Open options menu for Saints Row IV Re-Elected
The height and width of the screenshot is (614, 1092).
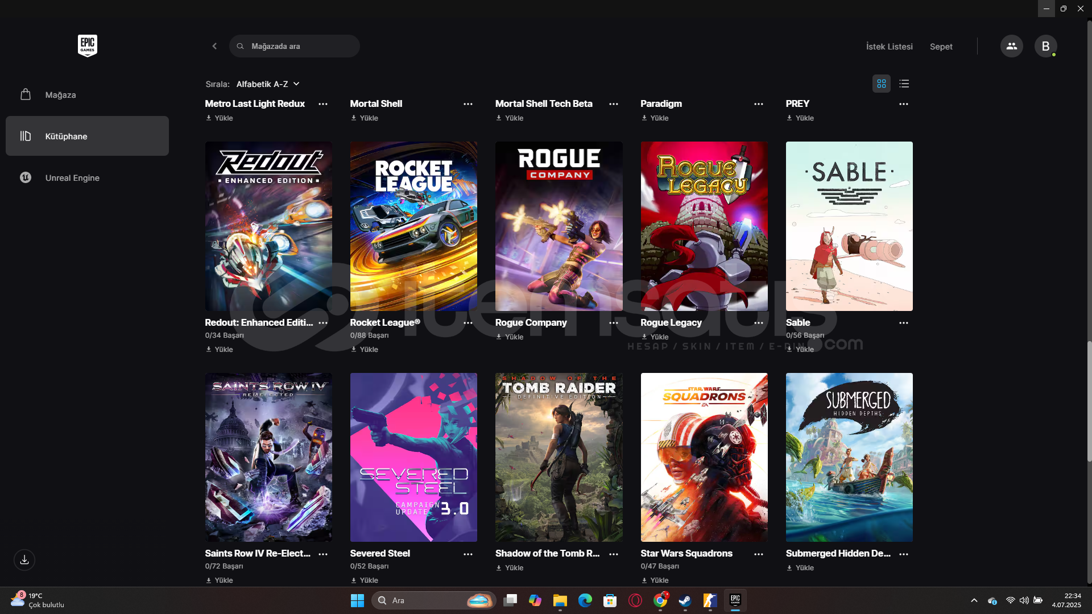pos(323,554)
